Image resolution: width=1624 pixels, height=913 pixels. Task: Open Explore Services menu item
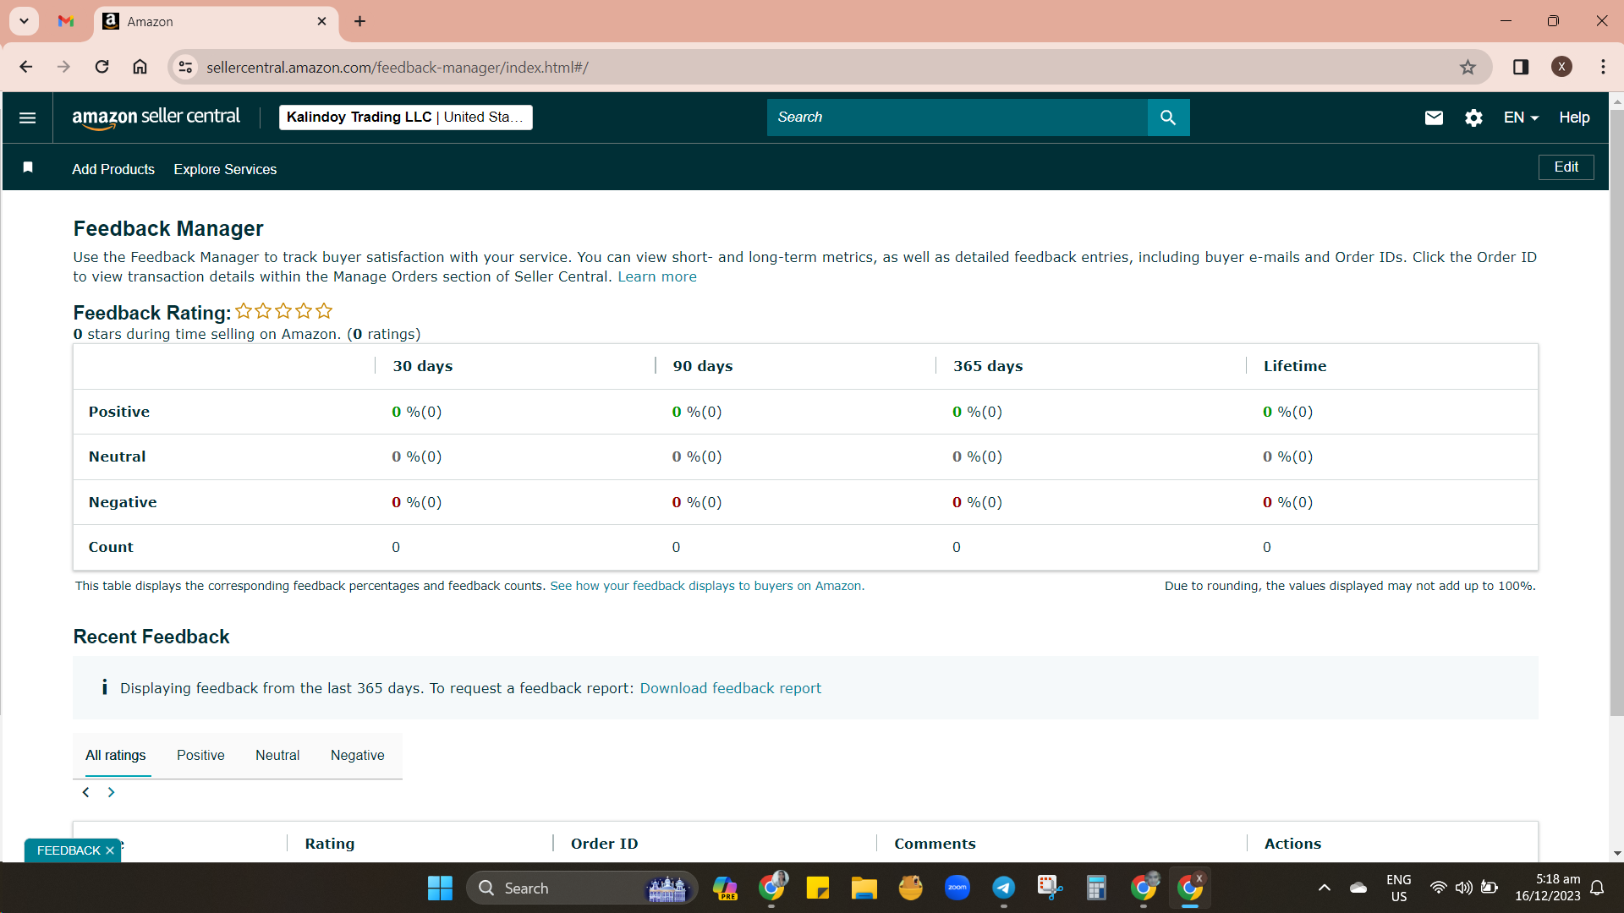click(225, 169)
